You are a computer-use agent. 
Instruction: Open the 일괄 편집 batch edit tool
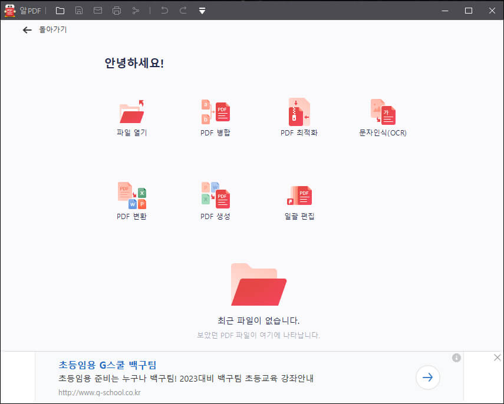tap(300, 199)
